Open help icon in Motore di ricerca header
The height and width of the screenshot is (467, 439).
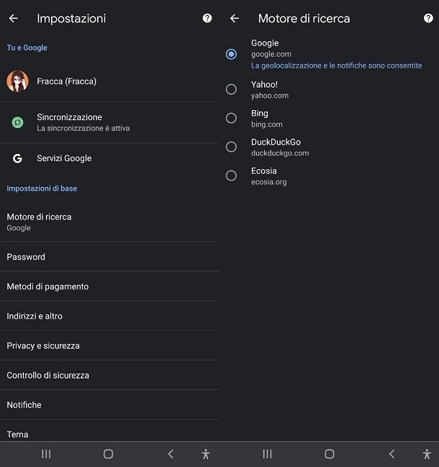pyautogui.click(x=428, y=18)
